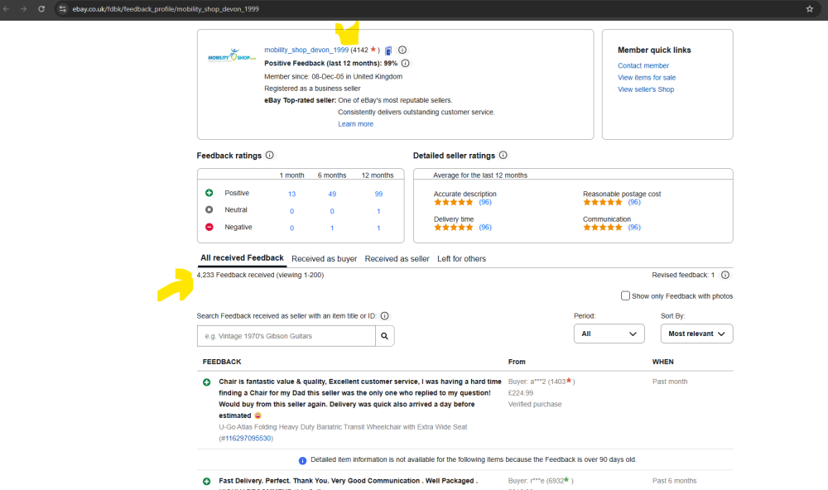
Task: Click the blue shop icon beside the seller name
Action: point(388,50)
